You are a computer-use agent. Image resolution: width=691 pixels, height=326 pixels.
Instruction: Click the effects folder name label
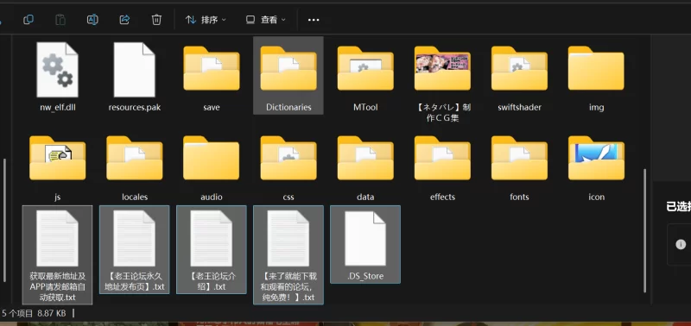(x=442, y=197)
